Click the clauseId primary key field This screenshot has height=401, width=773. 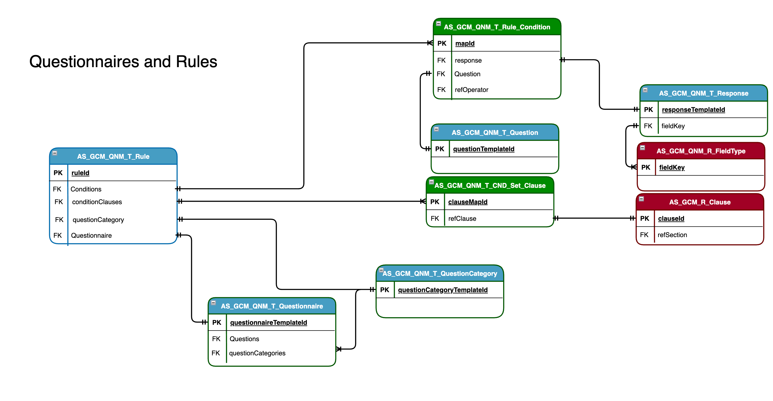pos(671,219)
